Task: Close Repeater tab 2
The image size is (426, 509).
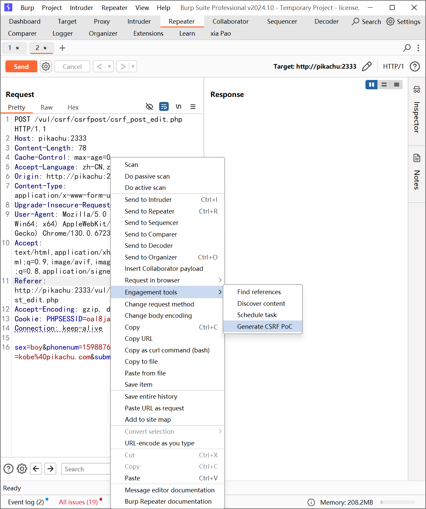Action: tap(45, 48)
